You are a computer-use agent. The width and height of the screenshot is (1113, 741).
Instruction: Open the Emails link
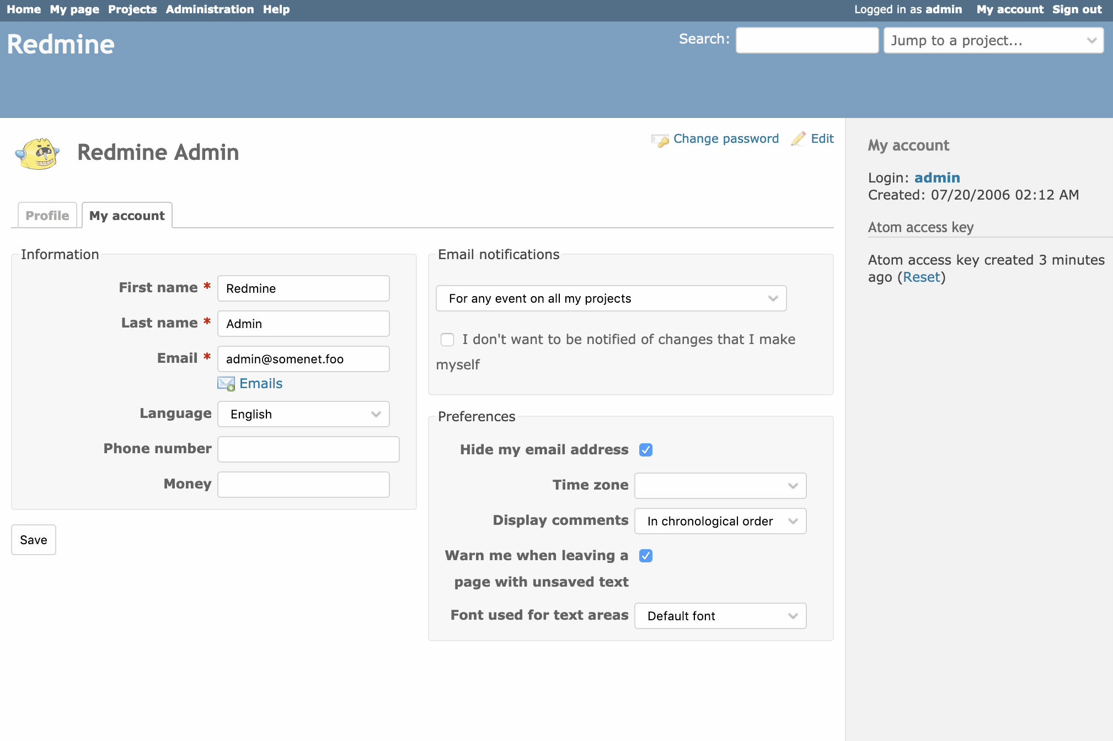click(x=261, y=383)
